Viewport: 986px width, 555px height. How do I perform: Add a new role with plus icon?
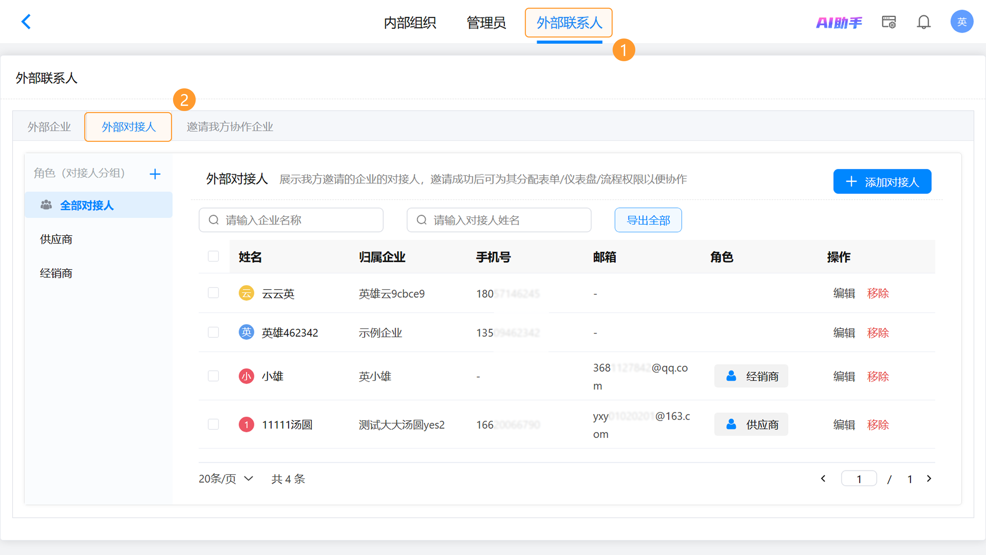point(155,174)
